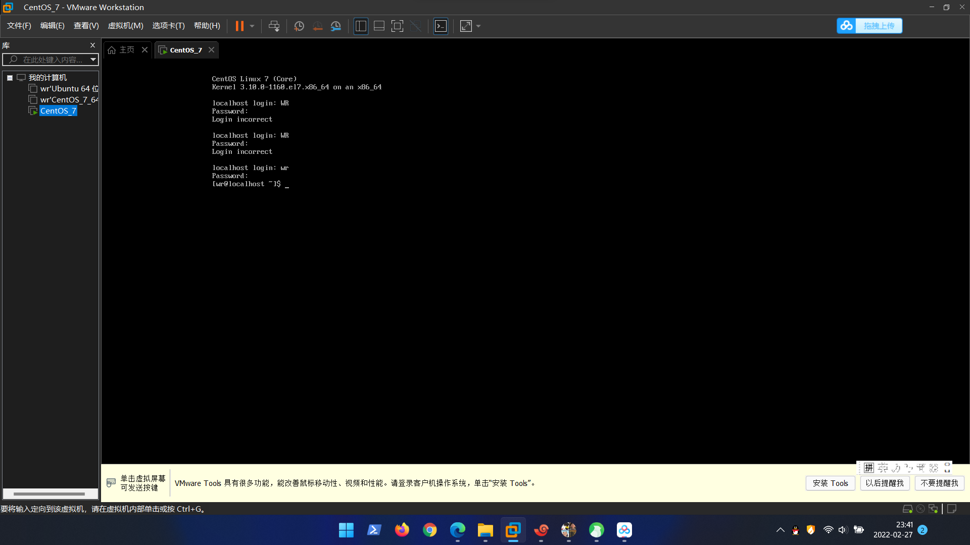The width and height of the screenshot is (970, 545).
Task: Take a snapshot of this VM
Action: 299,26
